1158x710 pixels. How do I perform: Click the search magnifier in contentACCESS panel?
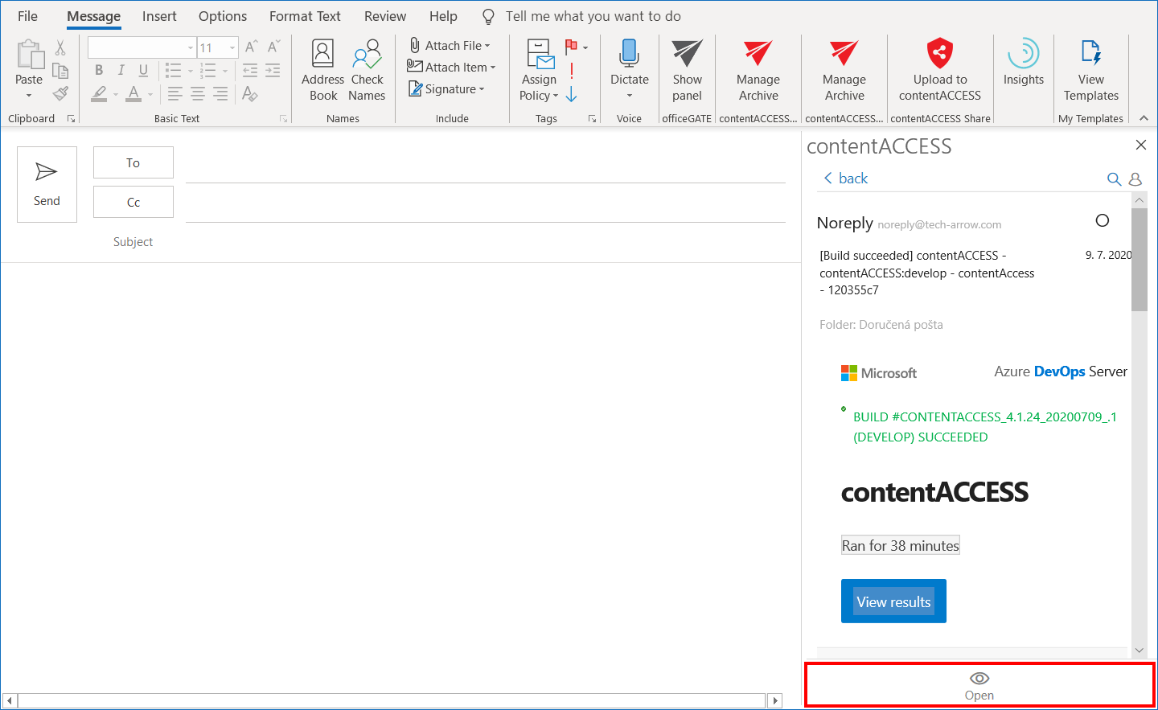[1114, 179]
